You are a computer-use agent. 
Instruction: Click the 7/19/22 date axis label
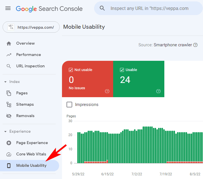(x=166, y=174)
